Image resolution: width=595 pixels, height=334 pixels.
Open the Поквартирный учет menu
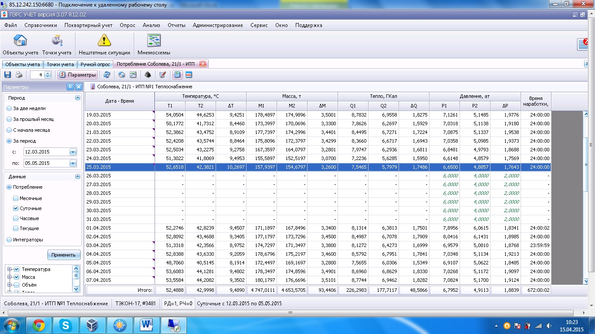pos(88,25)
